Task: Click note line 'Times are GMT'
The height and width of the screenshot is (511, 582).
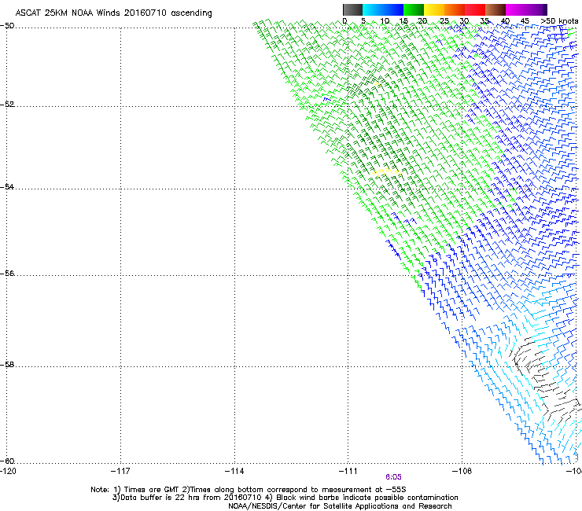Action: tap(152, 490)
